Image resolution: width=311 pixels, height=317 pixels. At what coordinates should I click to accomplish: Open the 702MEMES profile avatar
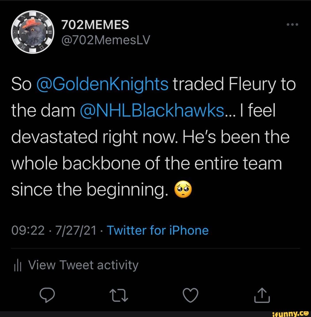(x=32, y=32)
